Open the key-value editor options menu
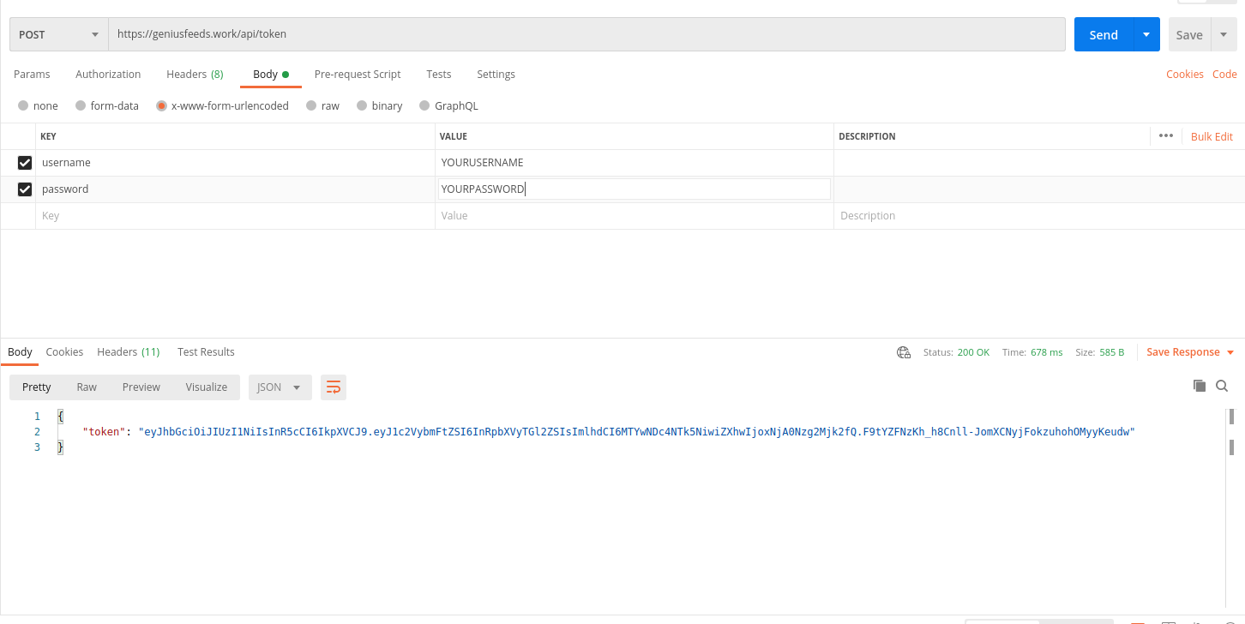The height and width of the screenshot is (624, 1245). pos(1166,135)
